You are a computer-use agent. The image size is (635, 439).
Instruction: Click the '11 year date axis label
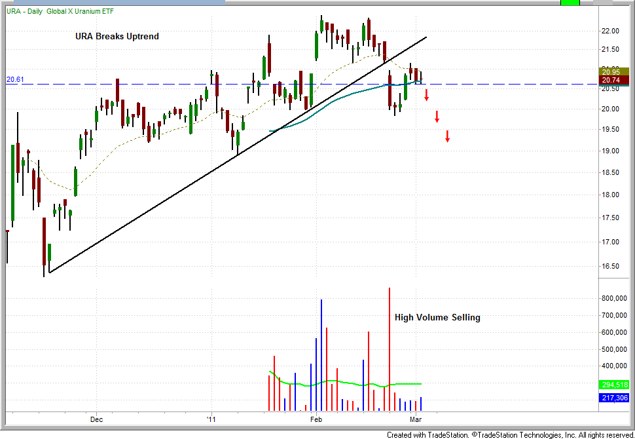pyautogui.click(x=211, y=419)
